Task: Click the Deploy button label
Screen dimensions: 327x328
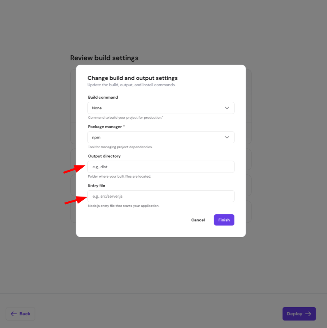Action: tap(295, 314)
